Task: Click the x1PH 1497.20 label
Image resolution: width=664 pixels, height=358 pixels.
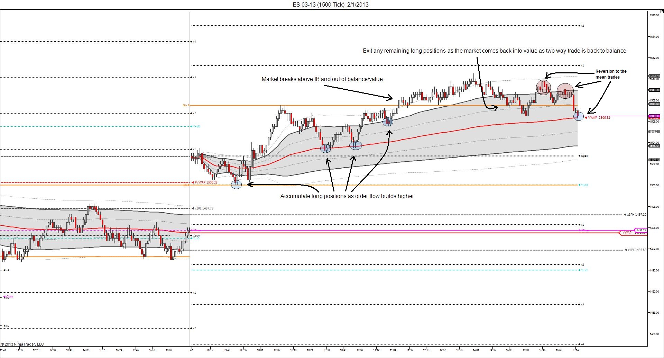Action: tap(637, 215)
